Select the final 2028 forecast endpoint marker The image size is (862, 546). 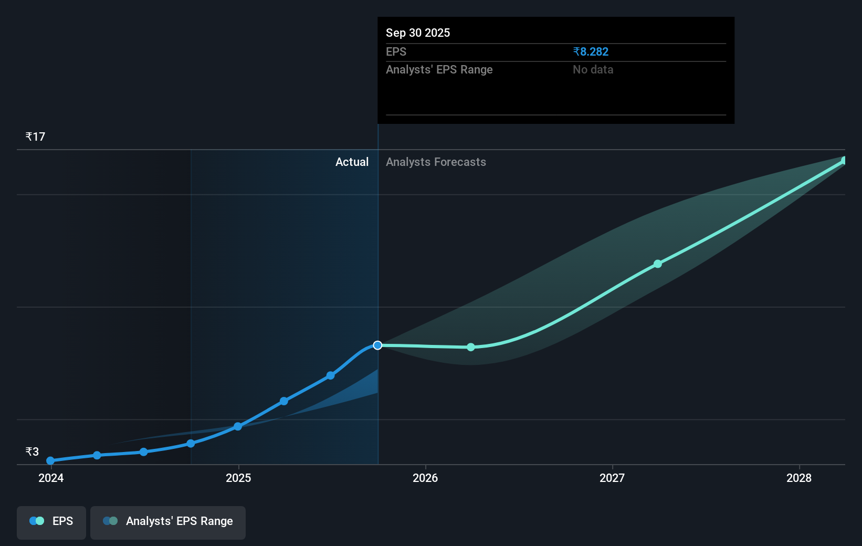click(844, 160)
